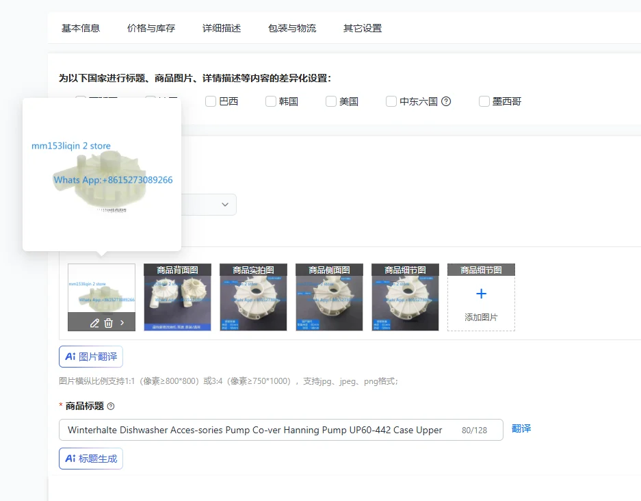Go to the 其它设置 tab

point(363,28)
